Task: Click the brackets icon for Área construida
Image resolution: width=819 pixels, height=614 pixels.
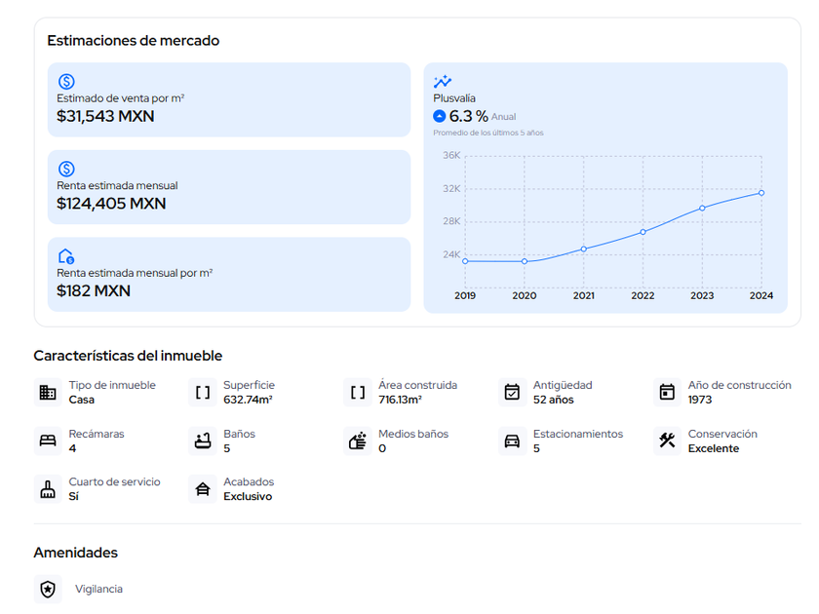Action: [358, 392]
